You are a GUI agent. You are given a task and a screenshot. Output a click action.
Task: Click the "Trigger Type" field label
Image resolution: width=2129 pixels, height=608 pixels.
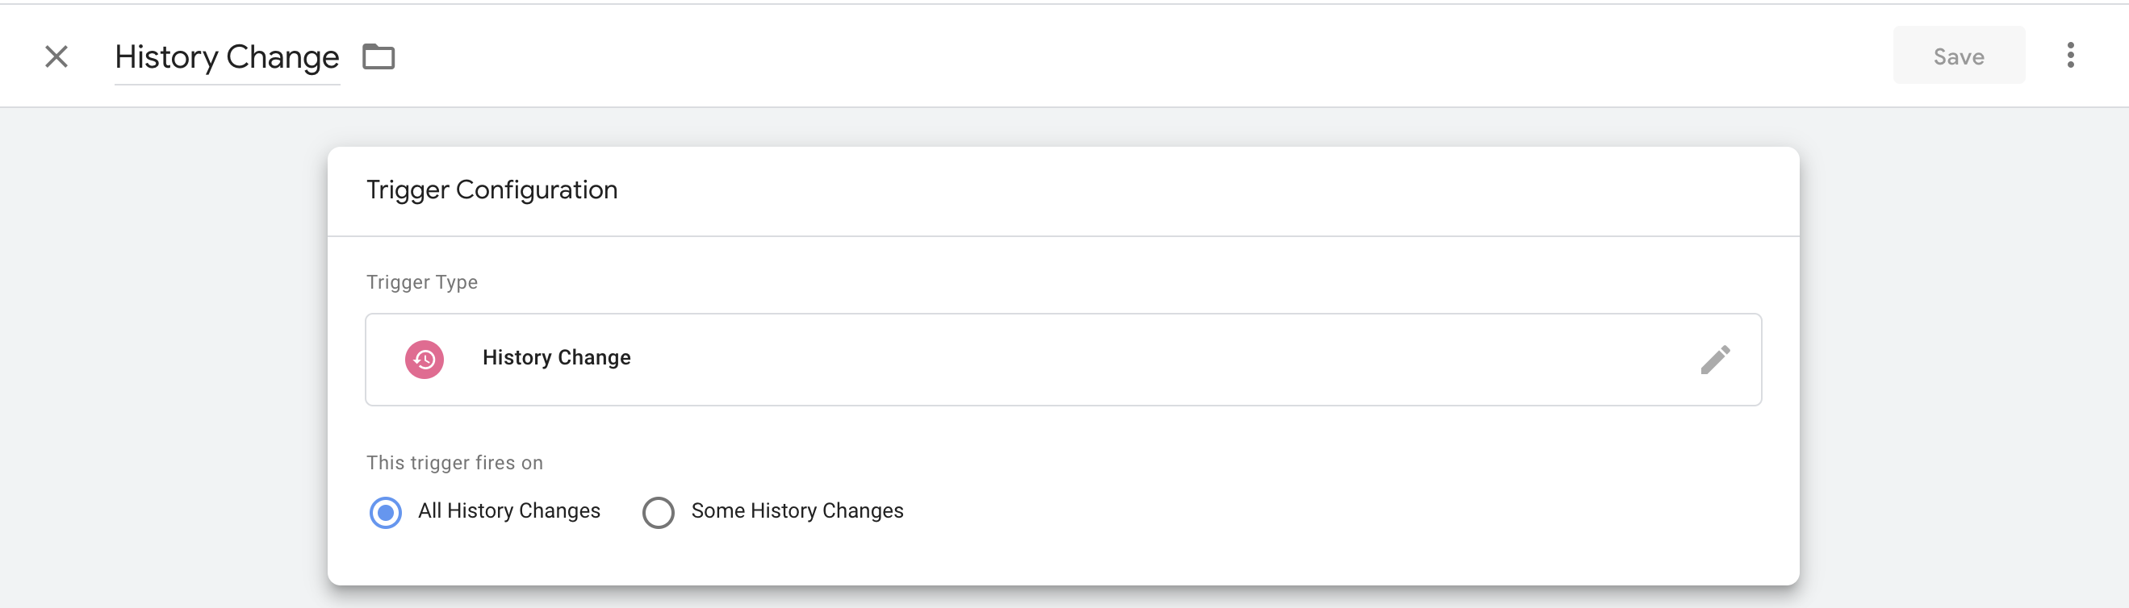click(421, 282)
